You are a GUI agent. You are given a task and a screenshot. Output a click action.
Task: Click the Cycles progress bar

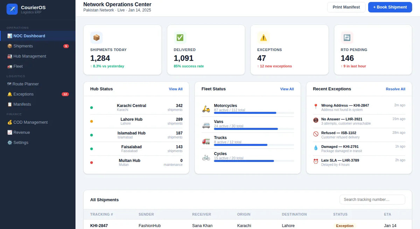(254, 161)
